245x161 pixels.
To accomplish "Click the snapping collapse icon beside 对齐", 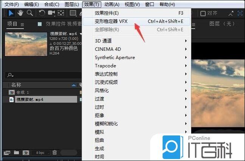I will pos(231,14).
